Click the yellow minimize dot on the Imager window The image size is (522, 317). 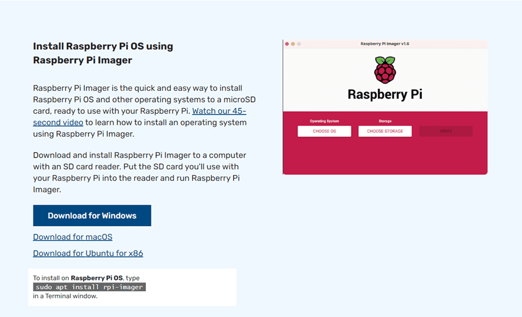pyautogui.click(x=293, y=44)
